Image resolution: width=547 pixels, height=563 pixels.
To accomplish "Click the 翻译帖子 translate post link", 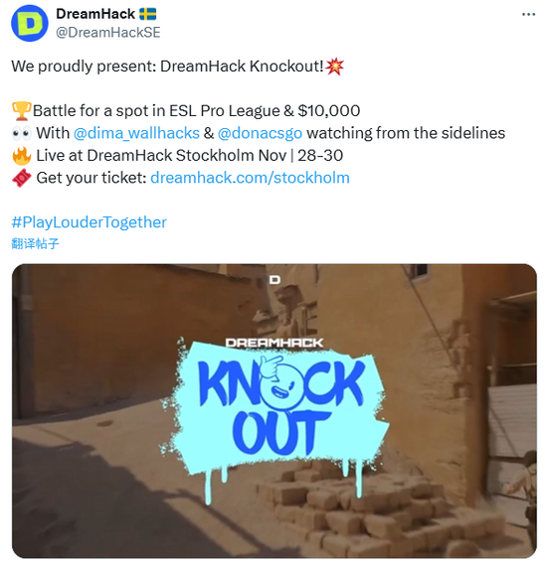I will (35, 243).
